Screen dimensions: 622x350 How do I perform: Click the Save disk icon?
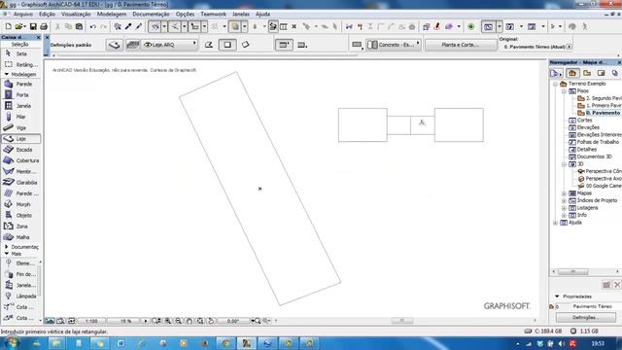pyautogui.click(x=33, y=26)
